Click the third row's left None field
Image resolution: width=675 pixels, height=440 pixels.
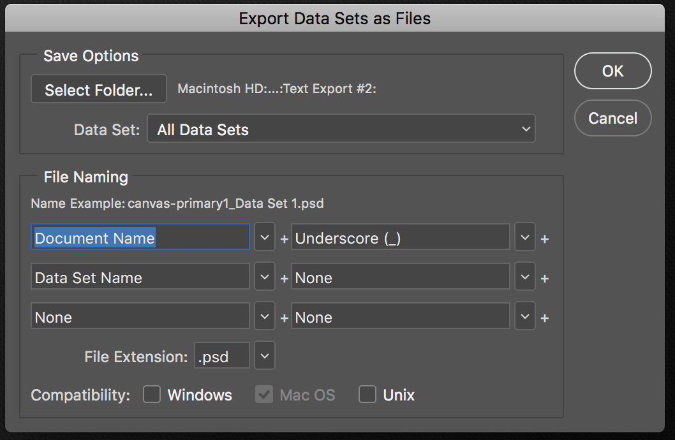click(140, 317)
